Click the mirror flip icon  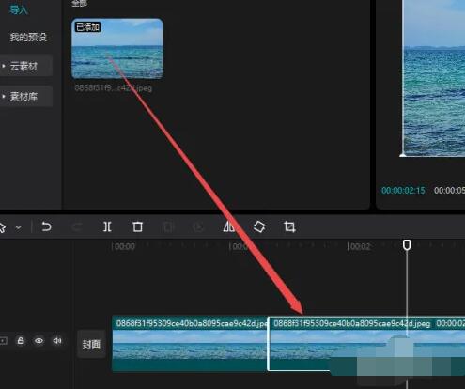click(229, 226)
